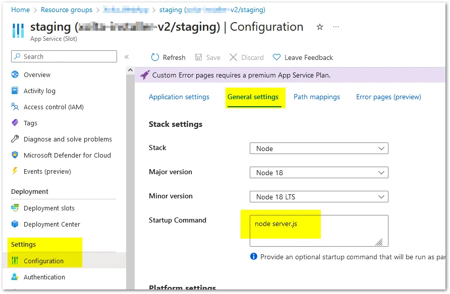
Task: Click the blue info icon below Startup Command
Action: click(x=254, y=256)
